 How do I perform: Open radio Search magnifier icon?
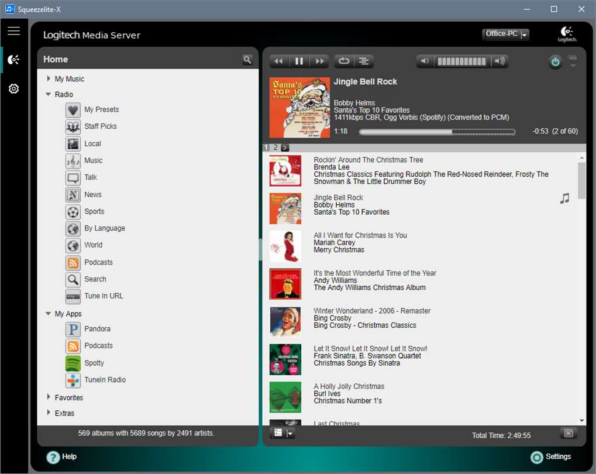(x=73, y=280)
